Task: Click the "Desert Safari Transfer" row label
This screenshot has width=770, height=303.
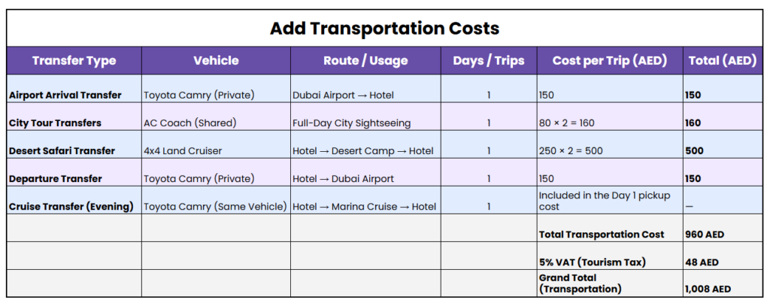Action: pos(62,150)
